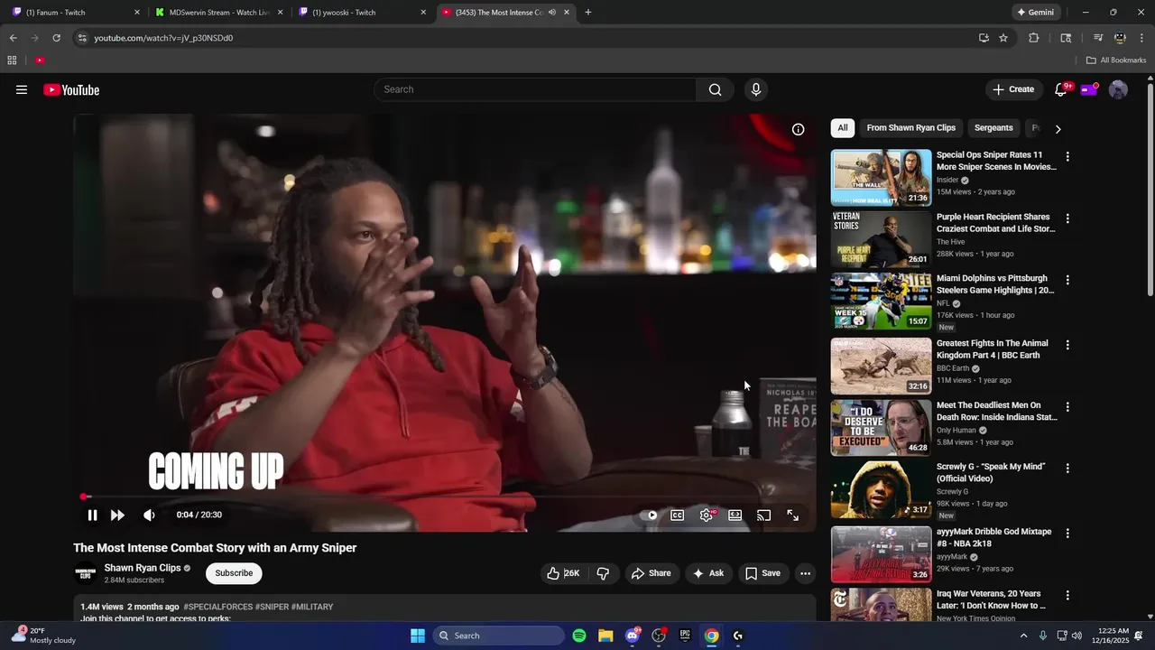1155x650 pixels.
Task: Like the video
Action: click(563, 573)
